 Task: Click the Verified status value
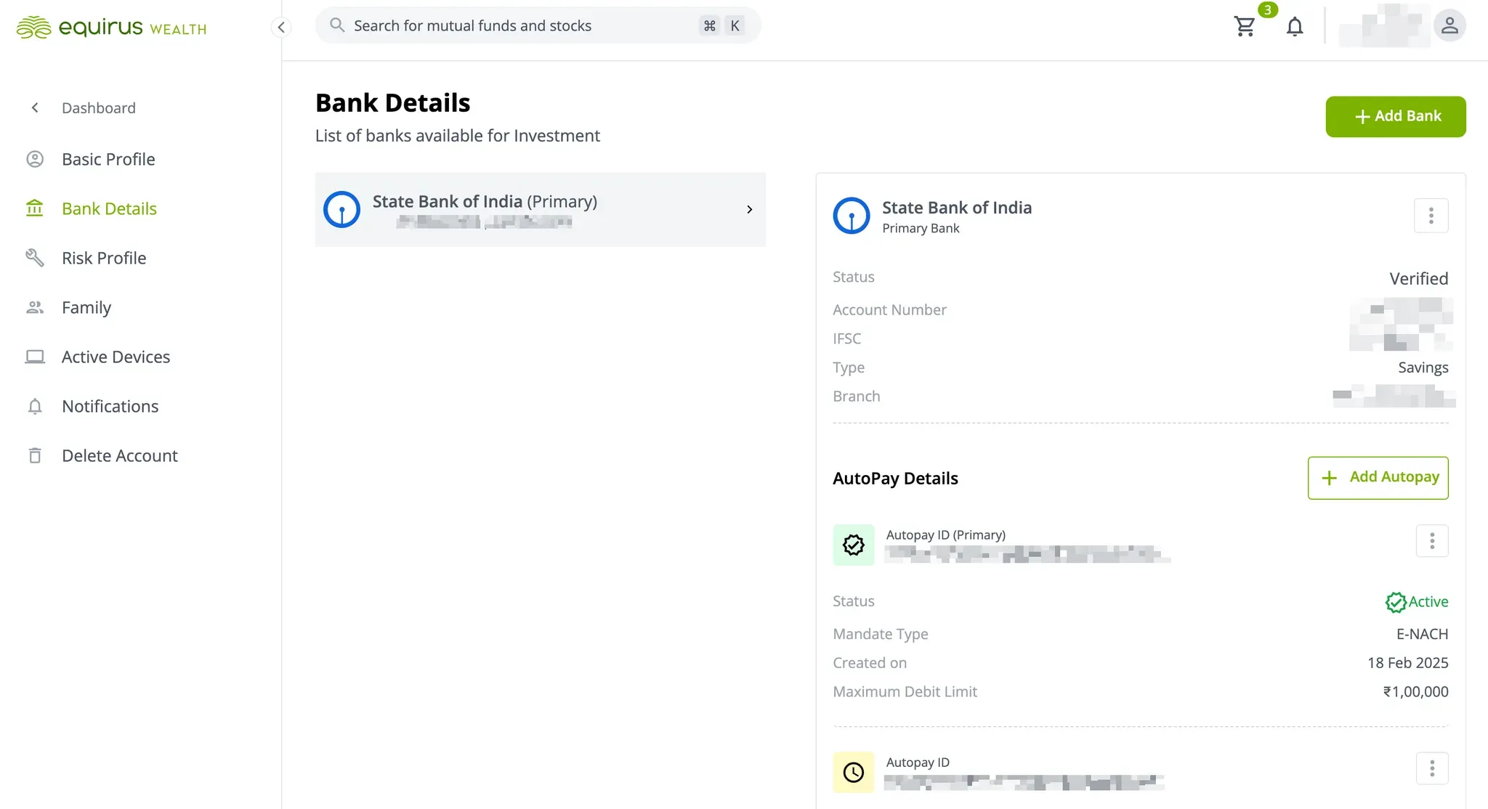click(1418, 279)
